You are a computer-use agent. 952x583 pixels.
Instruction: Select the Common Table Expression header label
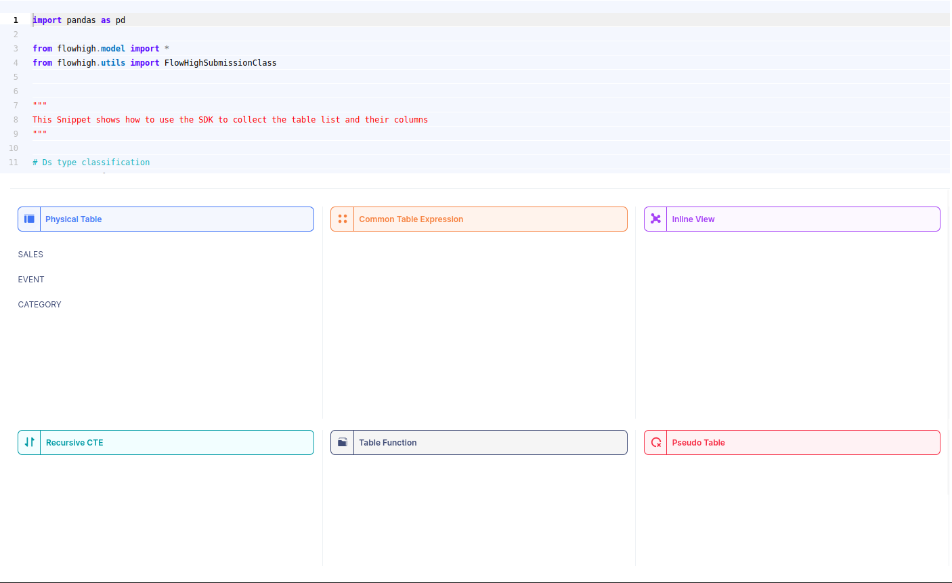click(411, 219)
